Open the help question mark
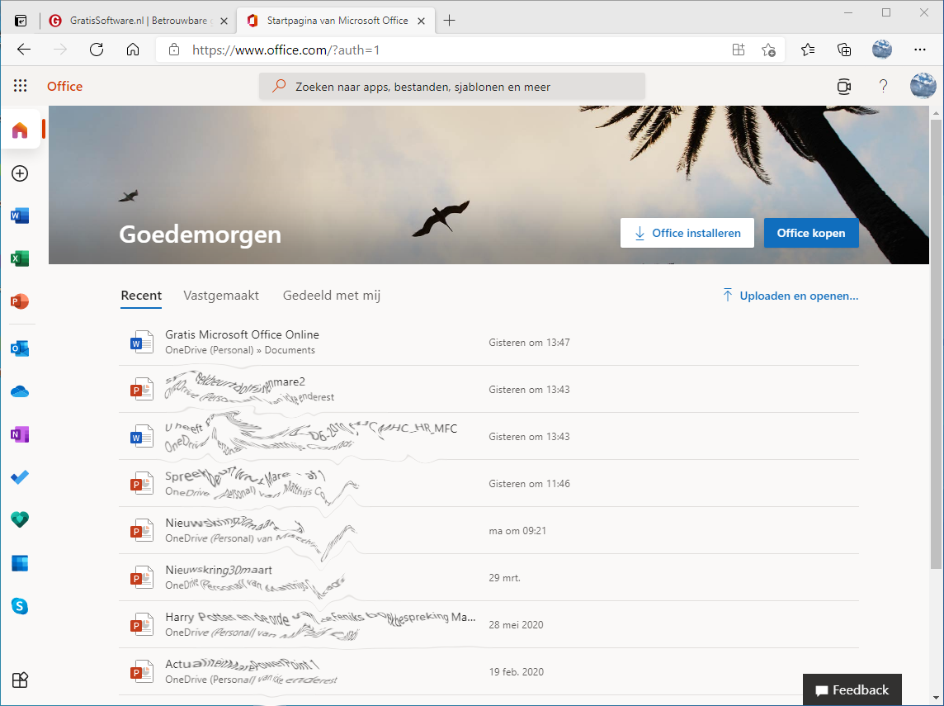Image resolution: width=944 pixels, height=706 pixels. pos(883,86)
